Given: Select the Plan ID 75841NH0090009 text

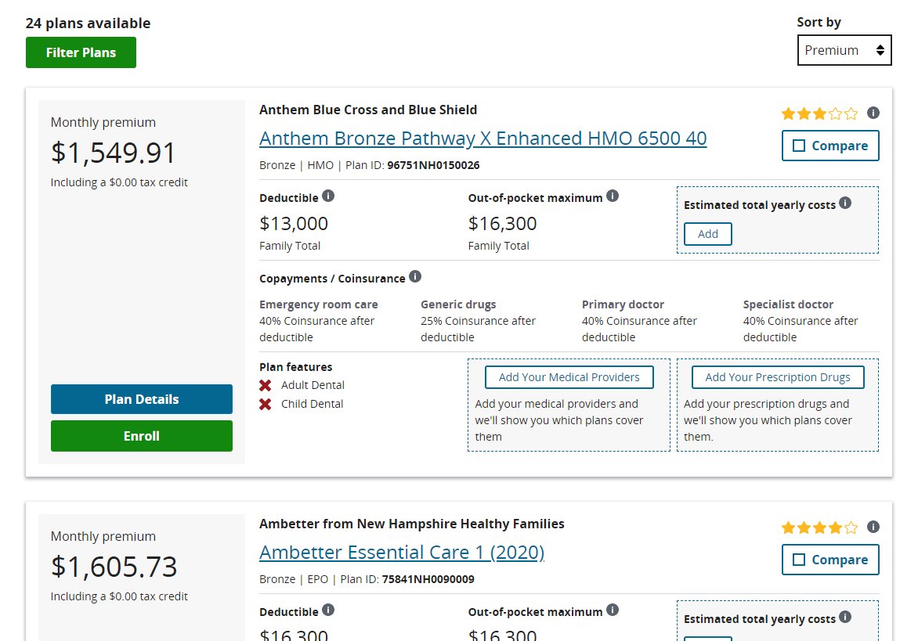Looking at the screenshot, I should tap(428, 580).
